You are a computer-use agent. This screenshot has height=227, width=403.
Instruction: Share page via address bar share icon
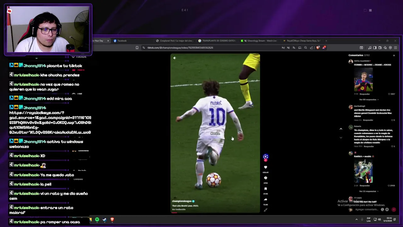(x=311, y=48)
